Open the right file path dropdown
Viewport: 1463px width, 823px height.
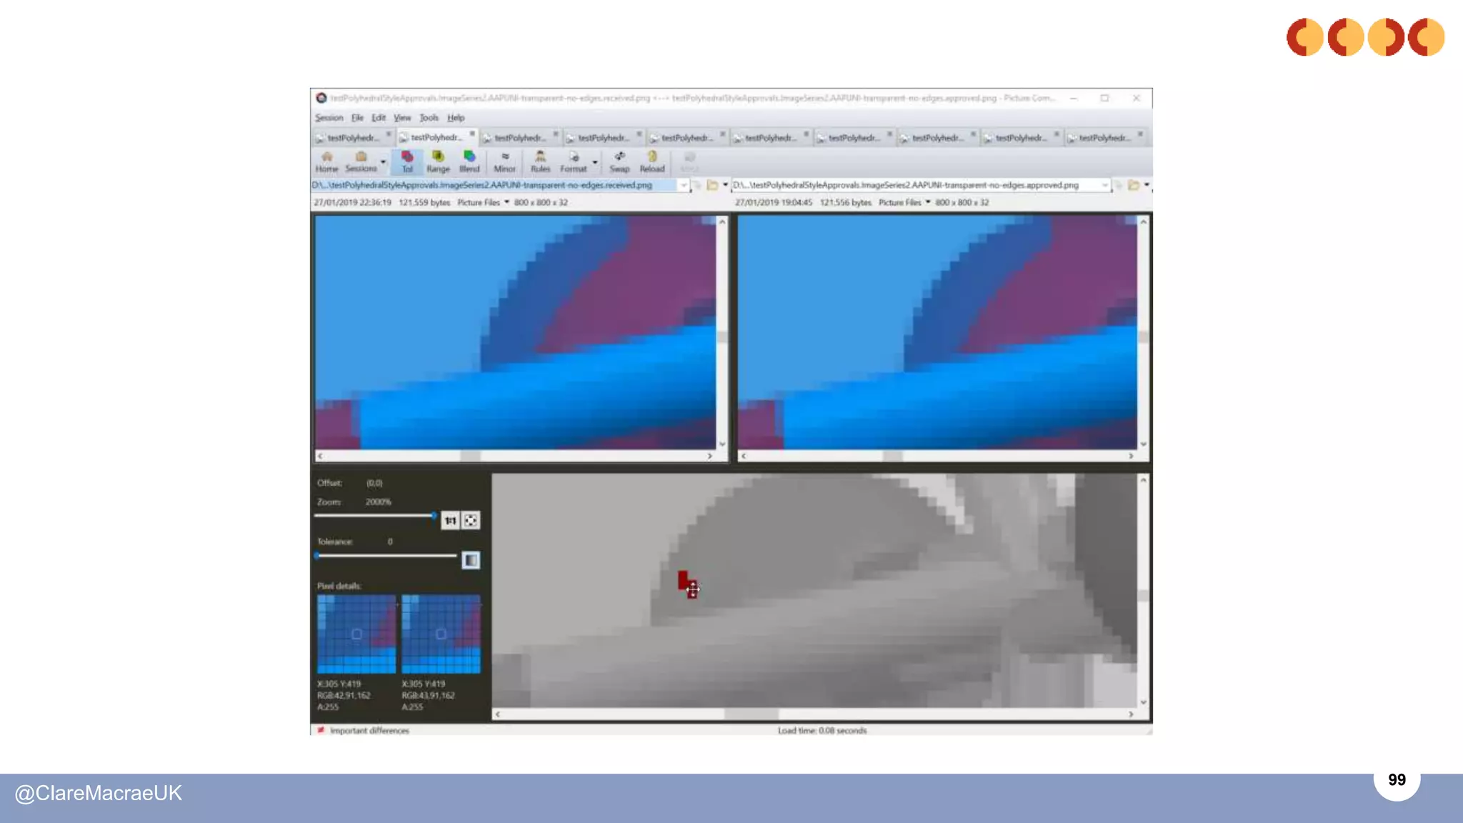pos(1104,185)
